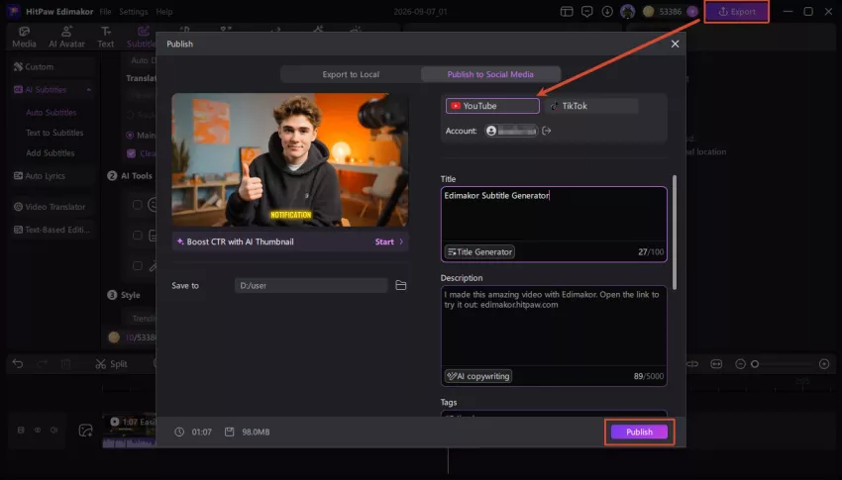The height and width of the screenshot is (480, 842).
Task: Click the Save to path field
Action: point(311,285)
